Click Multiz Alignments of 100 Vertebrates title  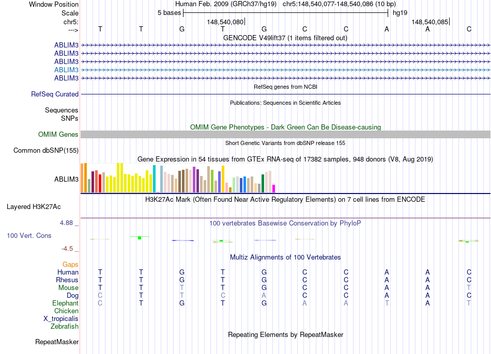pos(285,258)
